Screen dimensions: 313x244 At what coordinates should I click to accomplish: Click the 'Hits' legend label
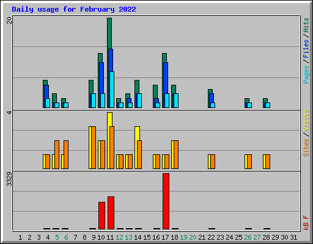[x=306, y=25]
